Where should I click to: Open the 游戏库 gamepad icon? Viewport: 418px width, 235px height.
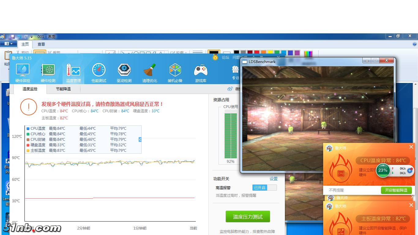tap(201, 73)
